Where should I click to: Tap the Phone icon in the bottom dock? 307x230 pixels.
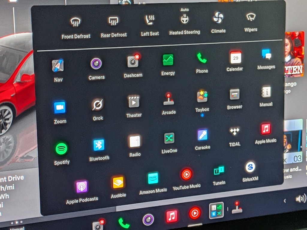point(124,223)
